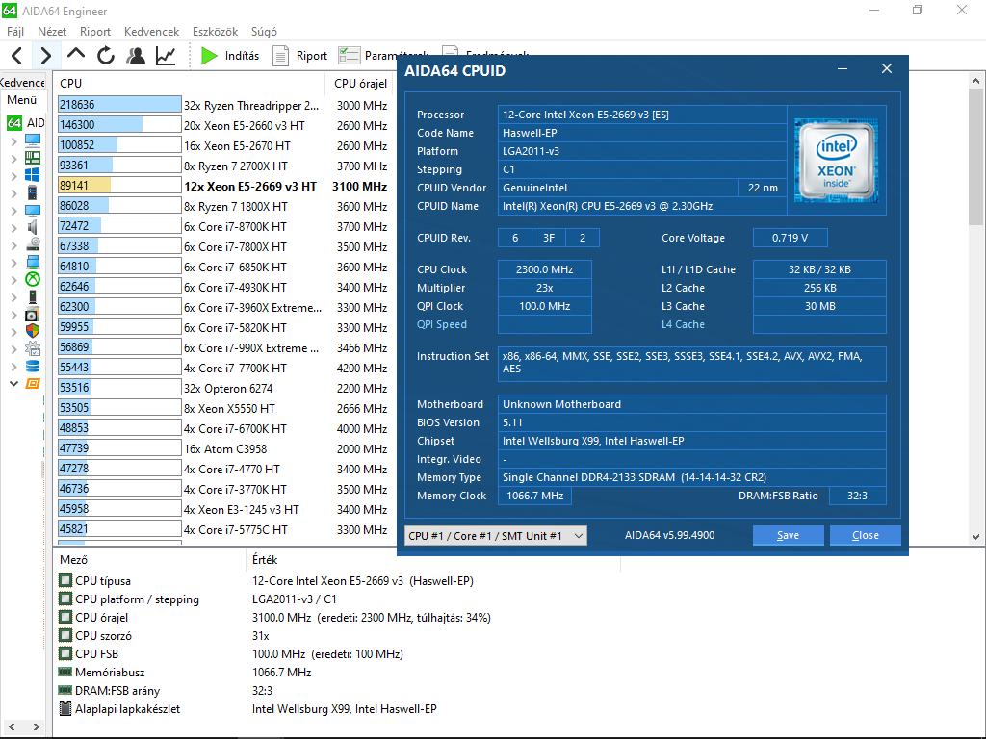Click the Refresh icon in the toolbar
The image size is (986, 739).
click(106, 56)
